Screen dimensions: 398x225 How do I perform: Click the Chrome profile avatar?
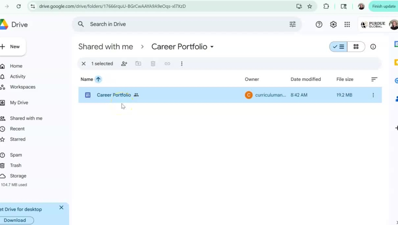(361, 6)
